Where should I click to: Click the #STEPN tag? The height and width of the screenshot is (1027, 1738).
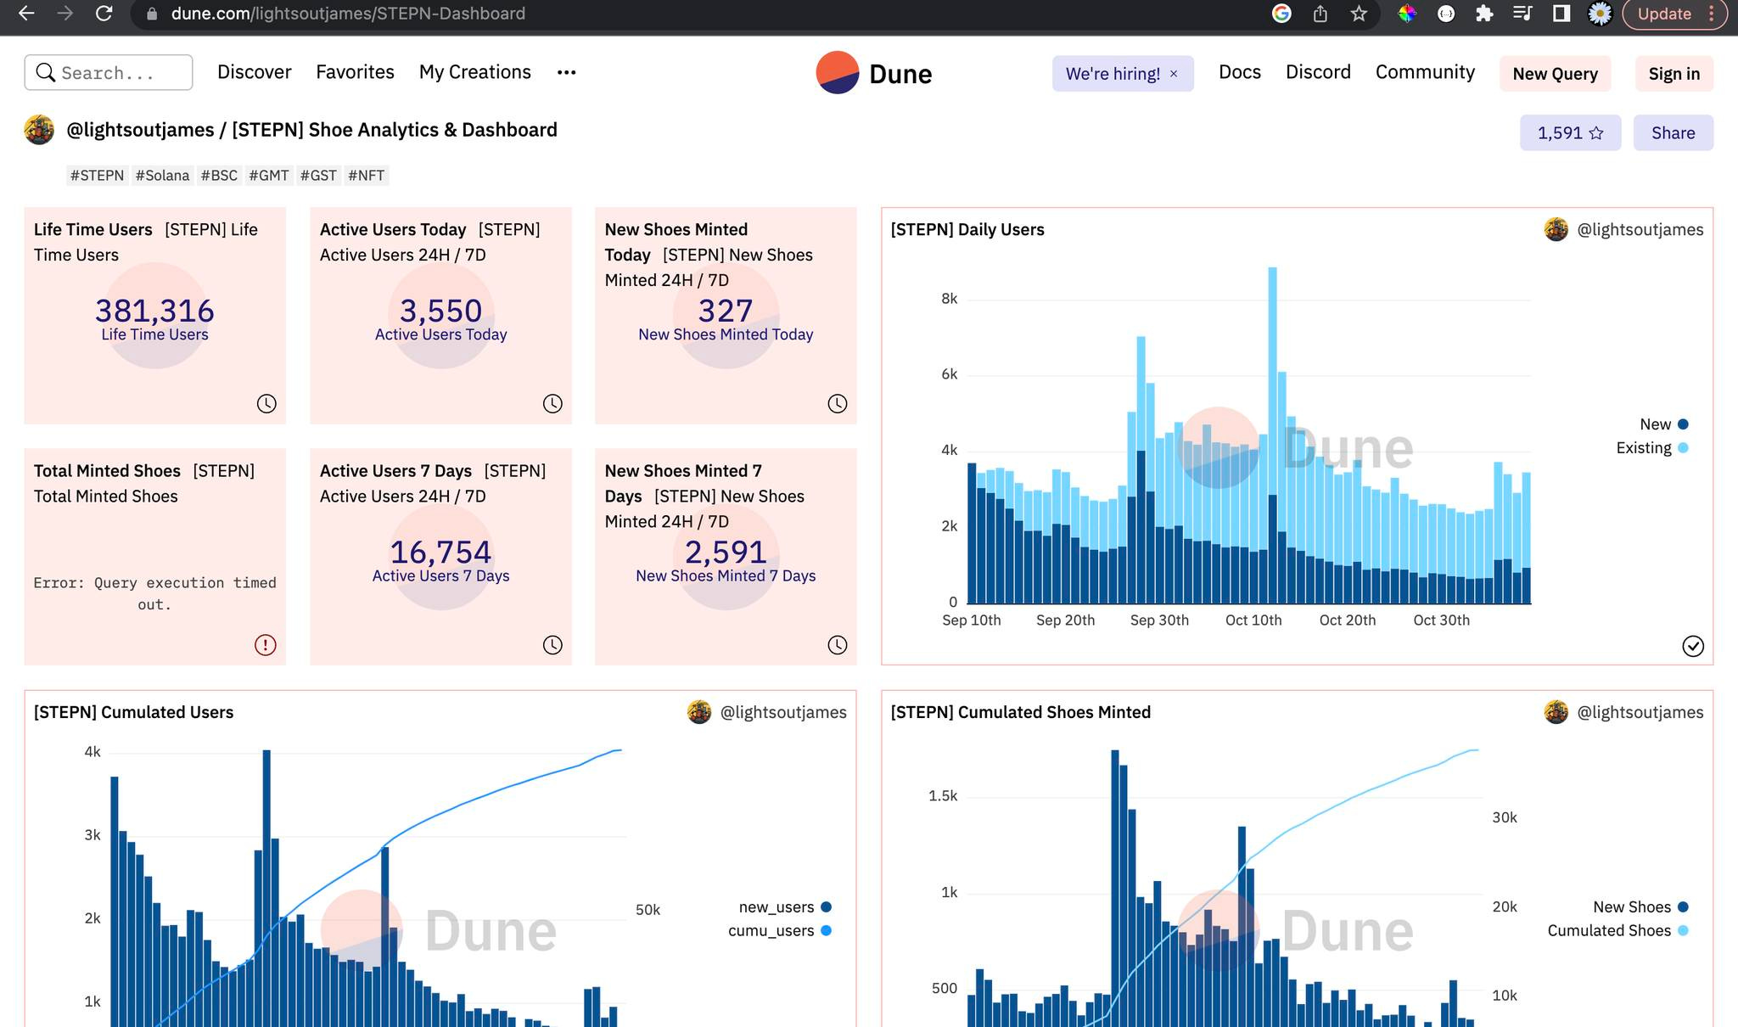pos(97,176)
